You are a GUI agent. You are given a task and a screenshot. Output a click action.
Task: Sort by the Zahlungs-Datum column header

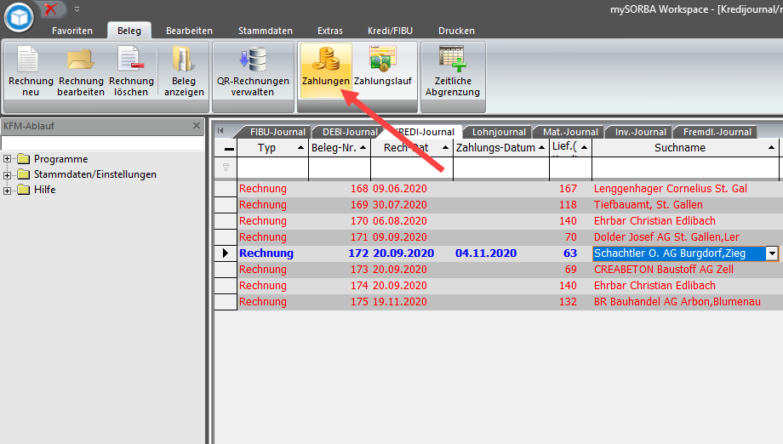pyautogui.click(x=500, y=148)
